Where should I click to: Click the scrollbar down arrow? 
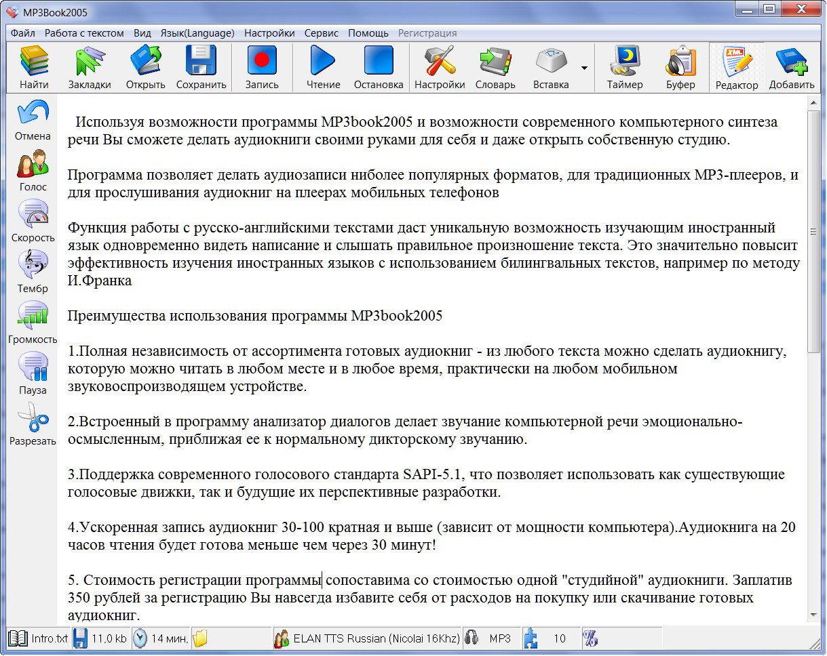(x=814, y=615)
